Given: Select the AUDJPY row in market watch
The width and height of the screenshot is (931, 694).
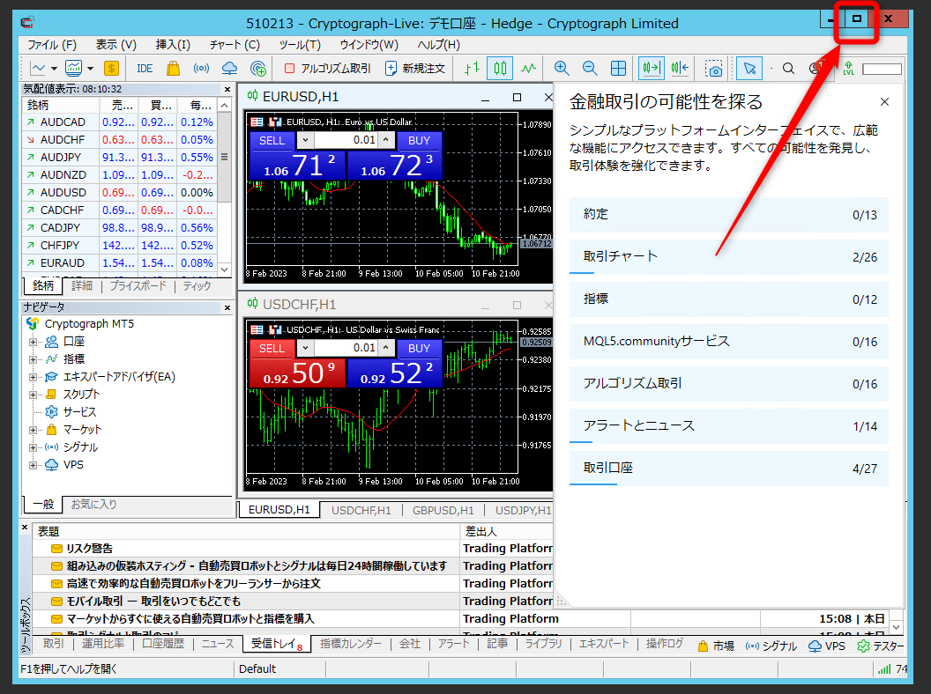Looking at the screenshot, I should tap(119, 157).
